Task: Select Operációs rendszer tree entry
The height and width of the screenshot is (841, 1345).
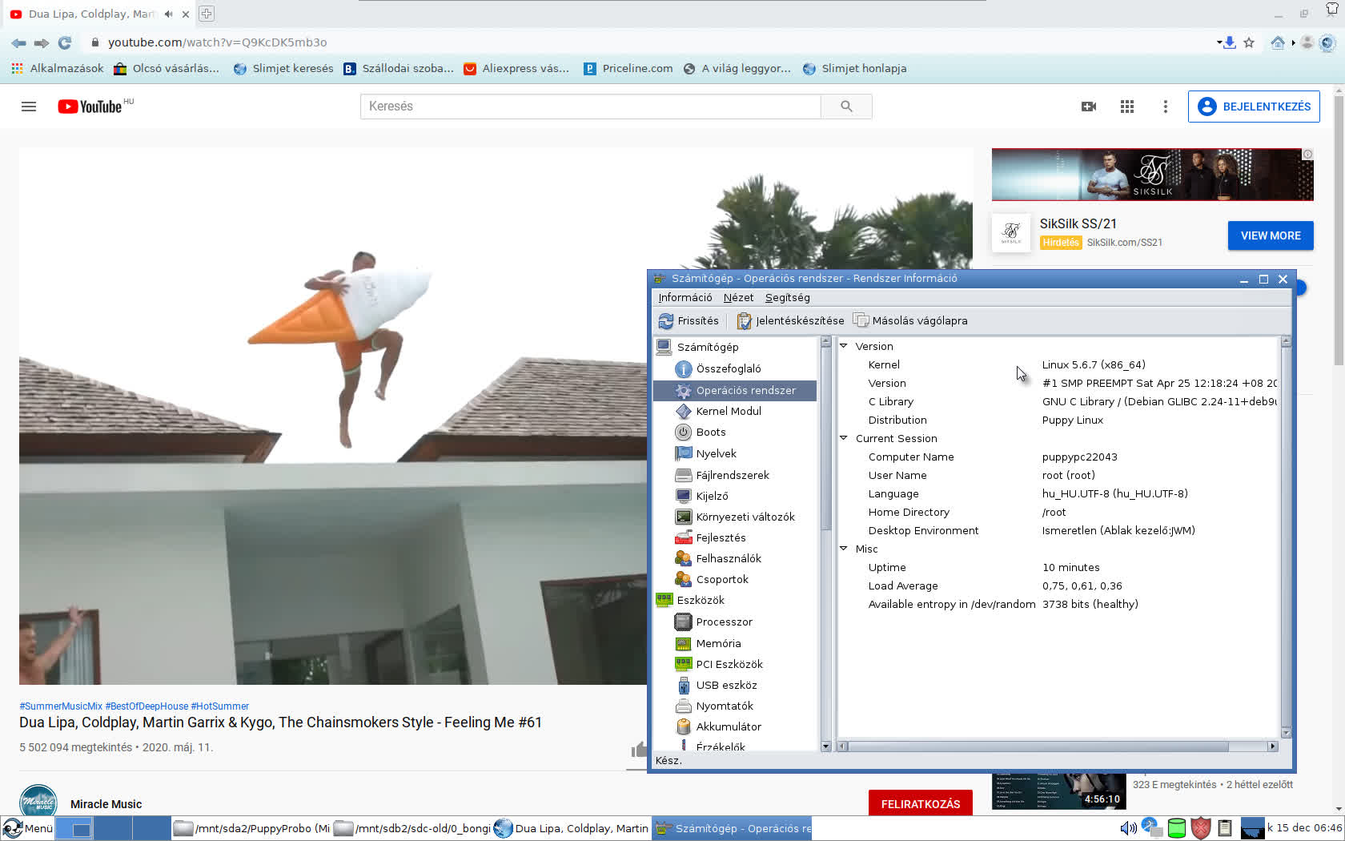Action: 735,390
